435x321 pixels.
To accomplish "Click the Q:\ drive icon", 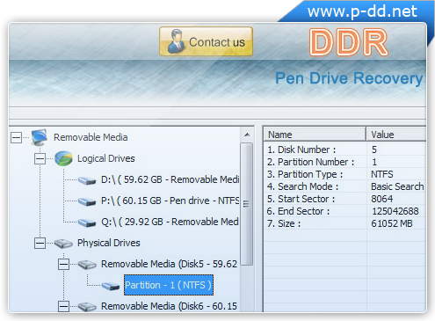I will pos(87,223).
